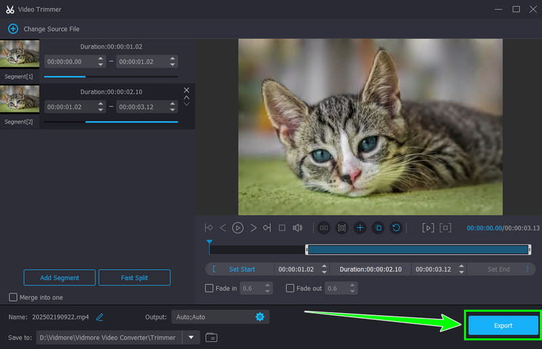Image resolution: width=542 pixels, height=349 pixels.
Task: Click the split segment icon
Action: tap(324, 228)
